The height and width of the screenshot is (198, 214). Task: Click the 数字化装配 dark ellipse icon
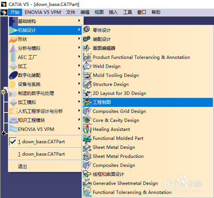click(13, 75)
